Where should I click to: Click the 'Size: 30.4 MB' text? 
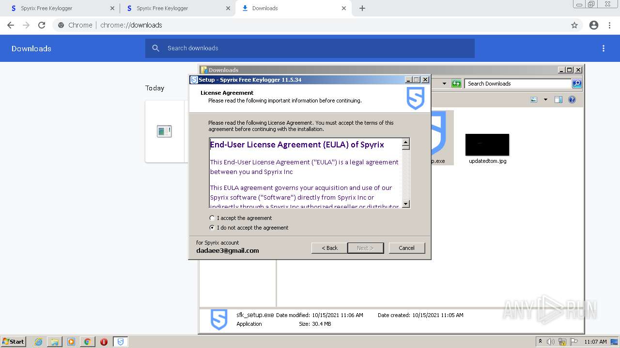pyautogui.click(x=315, y=324)
